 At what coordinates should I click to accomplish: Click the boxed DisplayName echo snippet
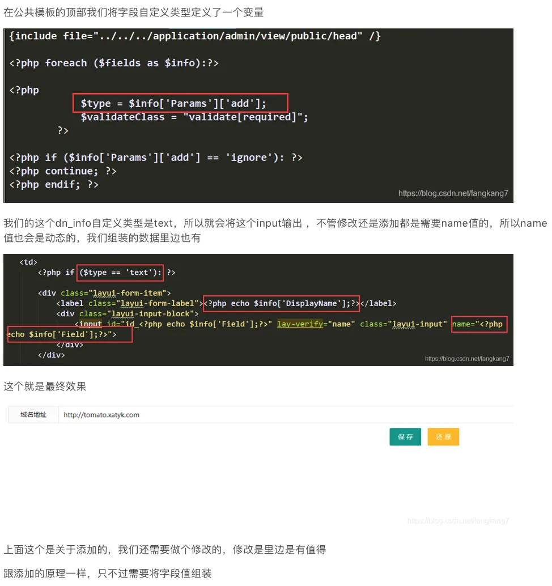point(281,303)
